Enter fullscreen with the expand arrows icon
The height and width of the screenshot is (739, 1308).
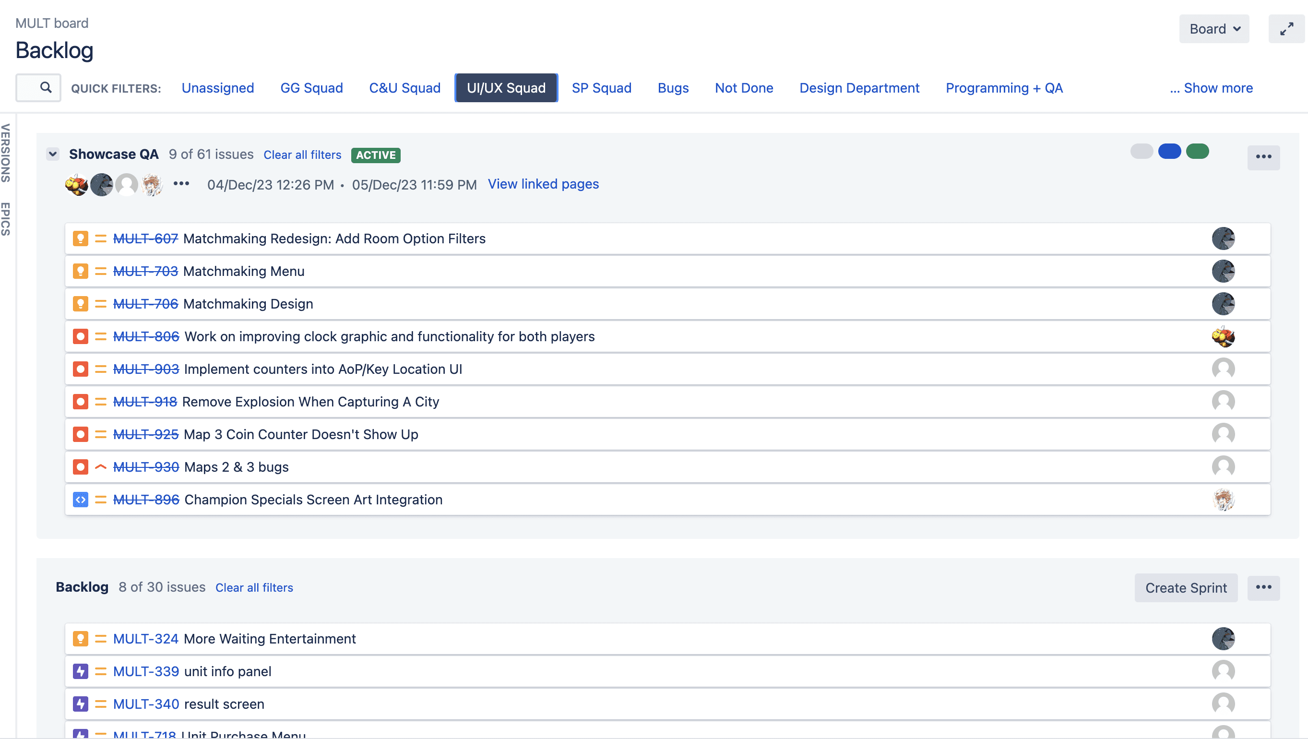coord(1286,29)
